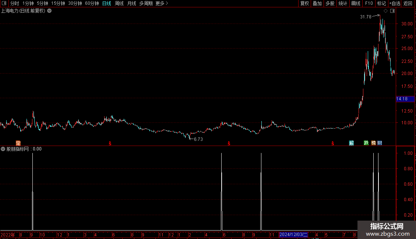416x239 pixels.
Task: Open the 画线 drawing tools
Action: click(356, 3)
